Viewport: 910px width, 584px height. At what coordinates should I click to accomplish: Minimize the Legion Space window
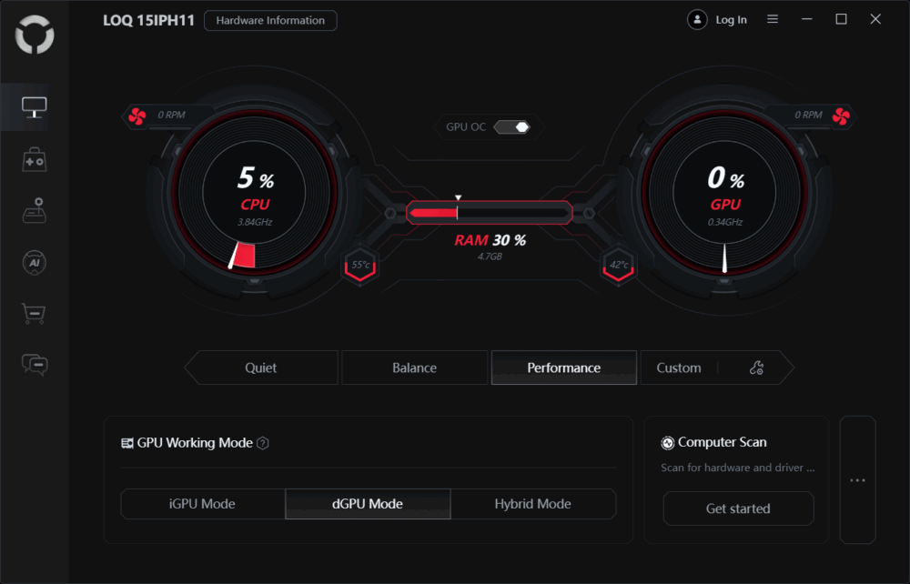coord(806,19)
